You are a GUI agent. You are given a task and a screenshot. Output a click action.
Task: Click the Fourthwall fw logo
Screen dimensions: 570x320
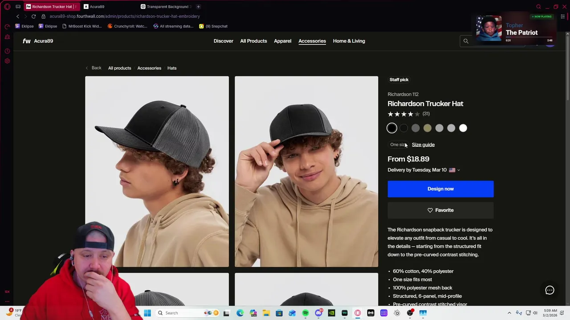coord(27,41)
